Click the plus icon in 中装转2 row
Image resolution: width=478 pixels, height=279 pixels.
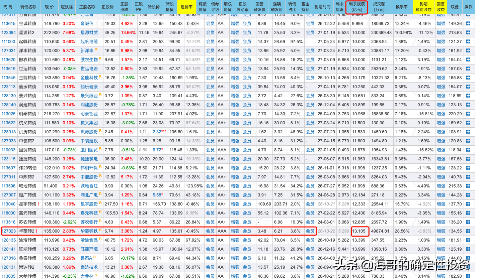coord(468,141)
